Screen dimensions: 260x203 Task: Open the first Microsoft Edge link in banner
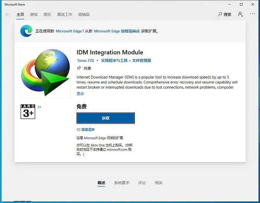pos(69,31)
